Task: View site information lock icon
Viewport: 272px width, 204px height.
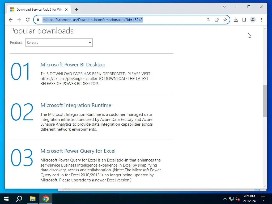Action: click(x=38, y=20)
